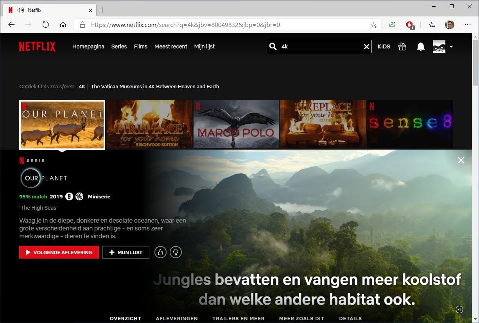The height and width of the screenshot is (323, 479).
Task: Open the browser favorites list
Action: (x=432, y=25)
